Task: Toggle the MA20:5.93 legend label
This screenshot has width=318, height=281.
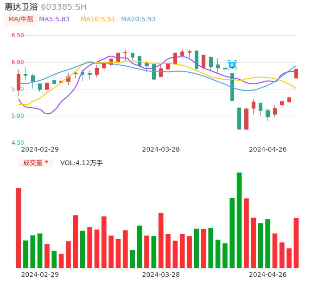Action: [138, 19]
